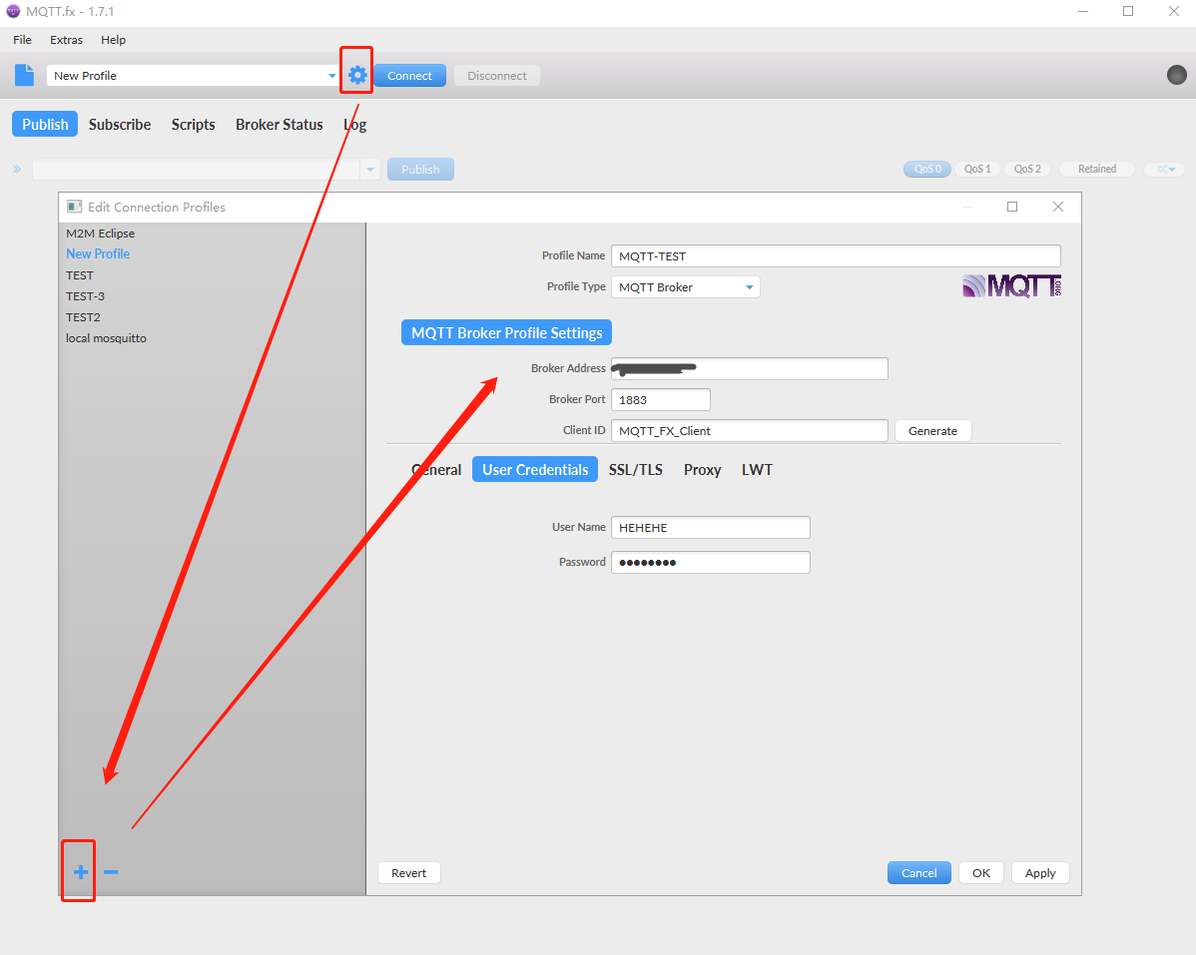This screenshot has height=955, width=1196.
Task: Open the publish options settings dropdown
Action: click(x=1165, y=170)
